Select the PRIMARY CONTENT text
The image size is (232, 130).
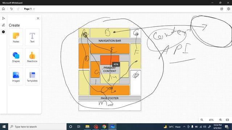109,69
